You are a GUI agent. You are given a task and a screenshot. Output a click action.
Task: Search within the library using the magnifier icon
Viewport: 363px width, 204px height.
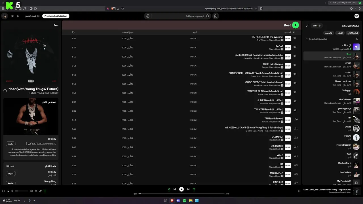(x=357, y=39)
